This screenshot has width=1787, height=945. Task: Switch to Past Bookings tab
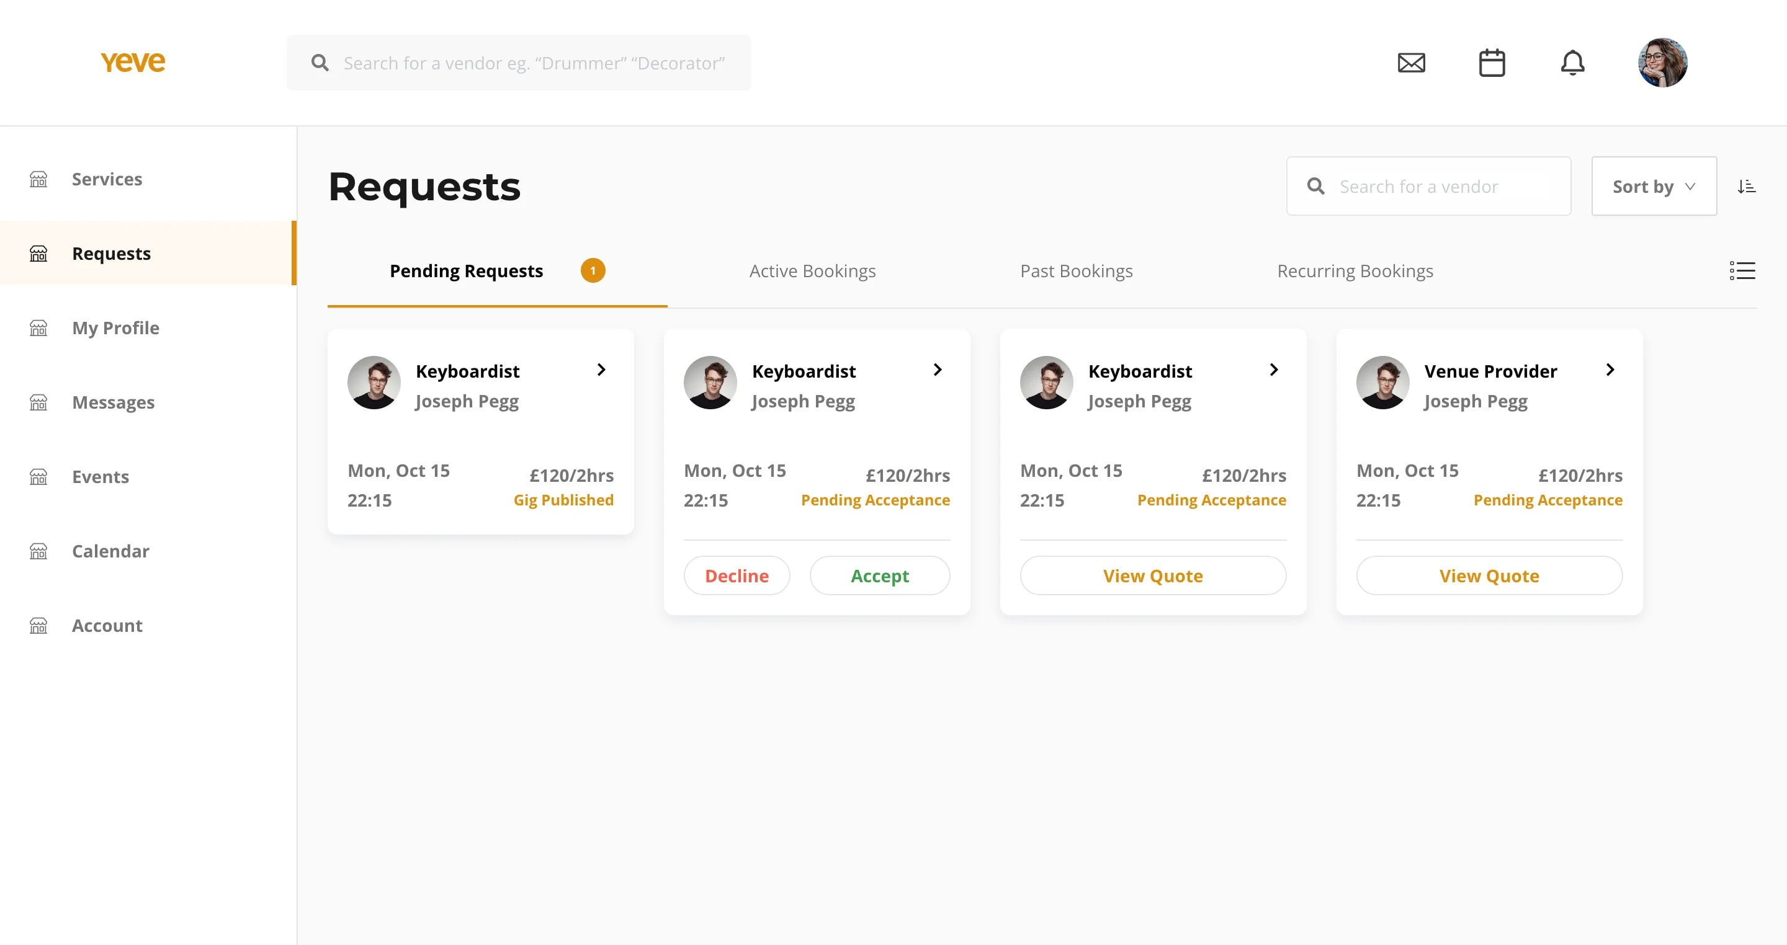pos(1076,271)
